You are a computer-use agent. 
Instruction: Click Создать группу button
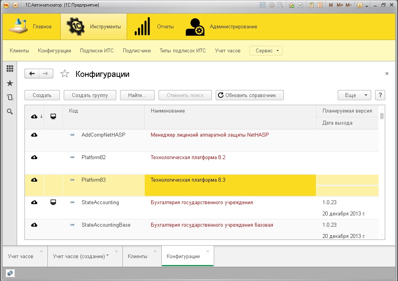click(x=90, y=95)
